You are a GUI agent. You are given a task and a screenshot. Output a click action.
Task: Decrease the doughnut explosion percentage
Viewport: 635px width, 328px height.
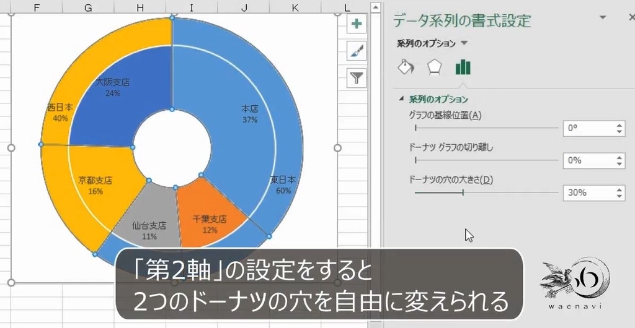tap(619, 164)
